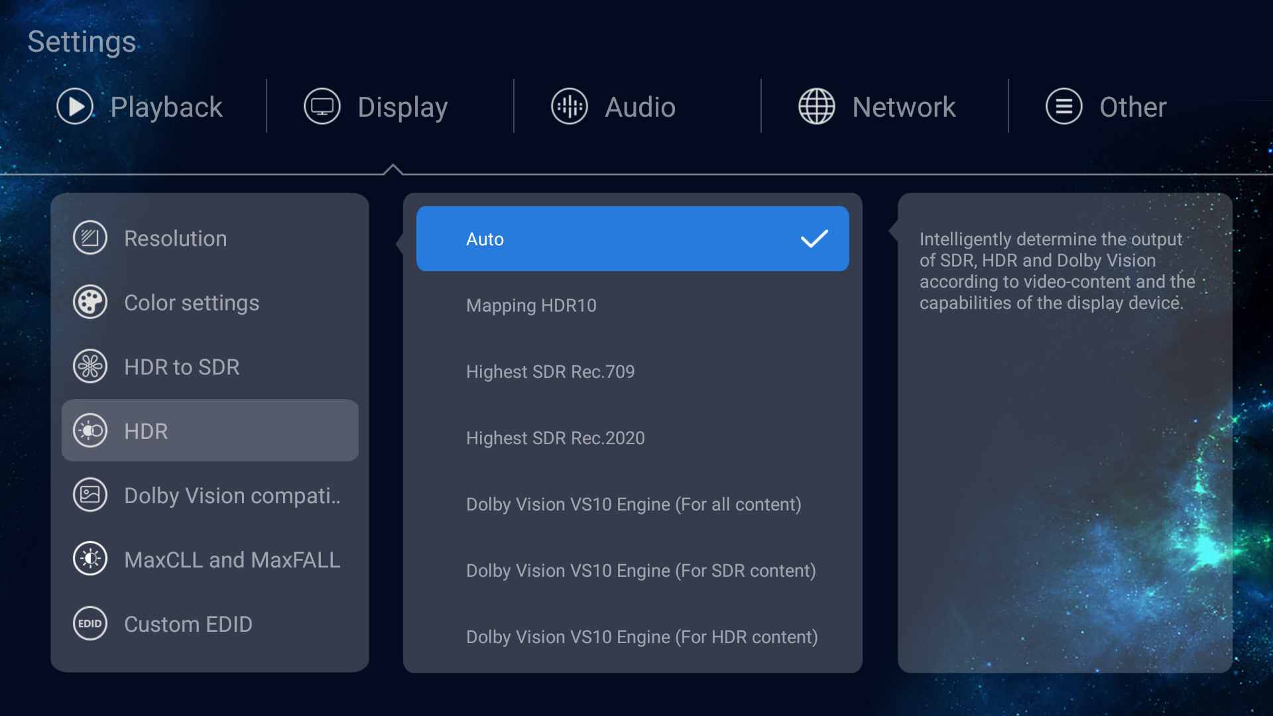Select Resolution in the Display menu

pos(210,238)
